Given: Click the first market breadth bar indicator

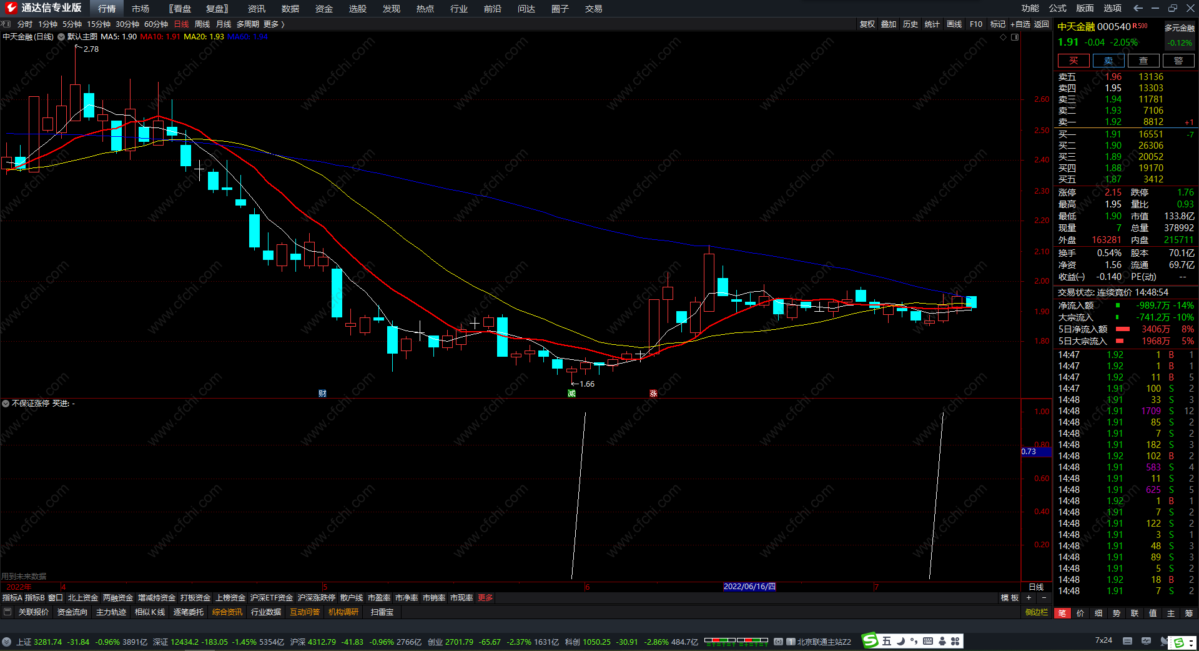Looking at the screenshot, I should (x=720, y=641).
